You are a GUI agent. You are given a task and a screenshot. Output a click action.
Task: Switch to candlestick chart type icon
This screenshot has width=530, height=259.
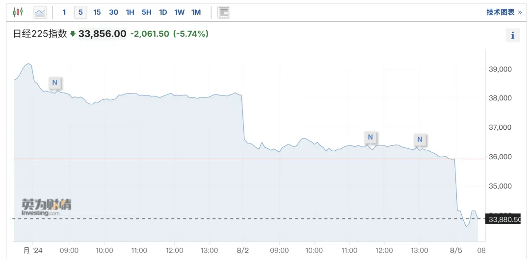(18, 12)
